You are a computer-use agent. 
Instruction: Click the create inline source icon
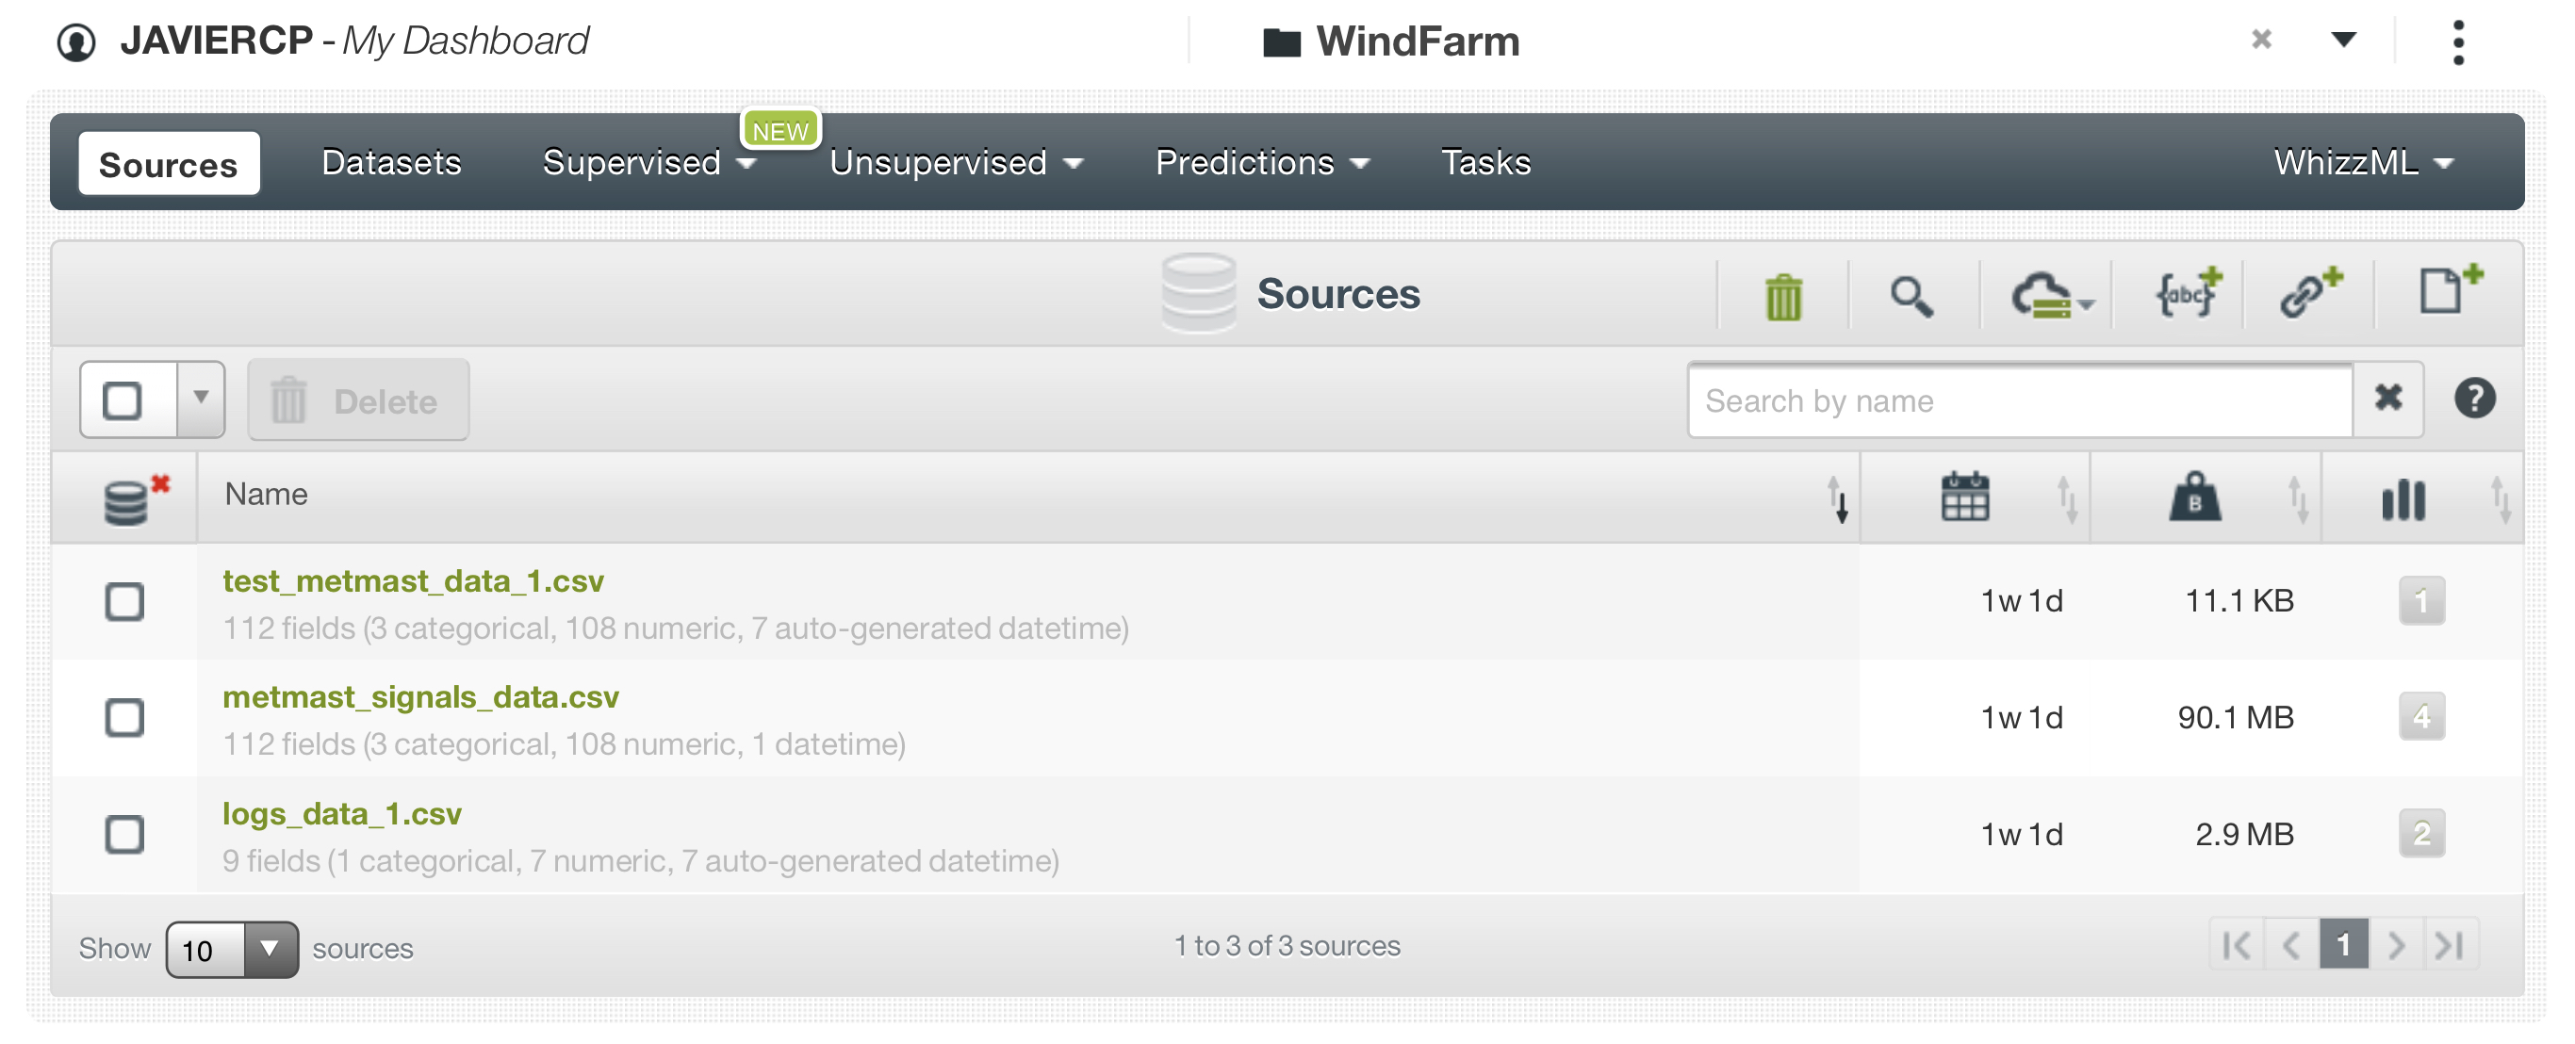2186,295
